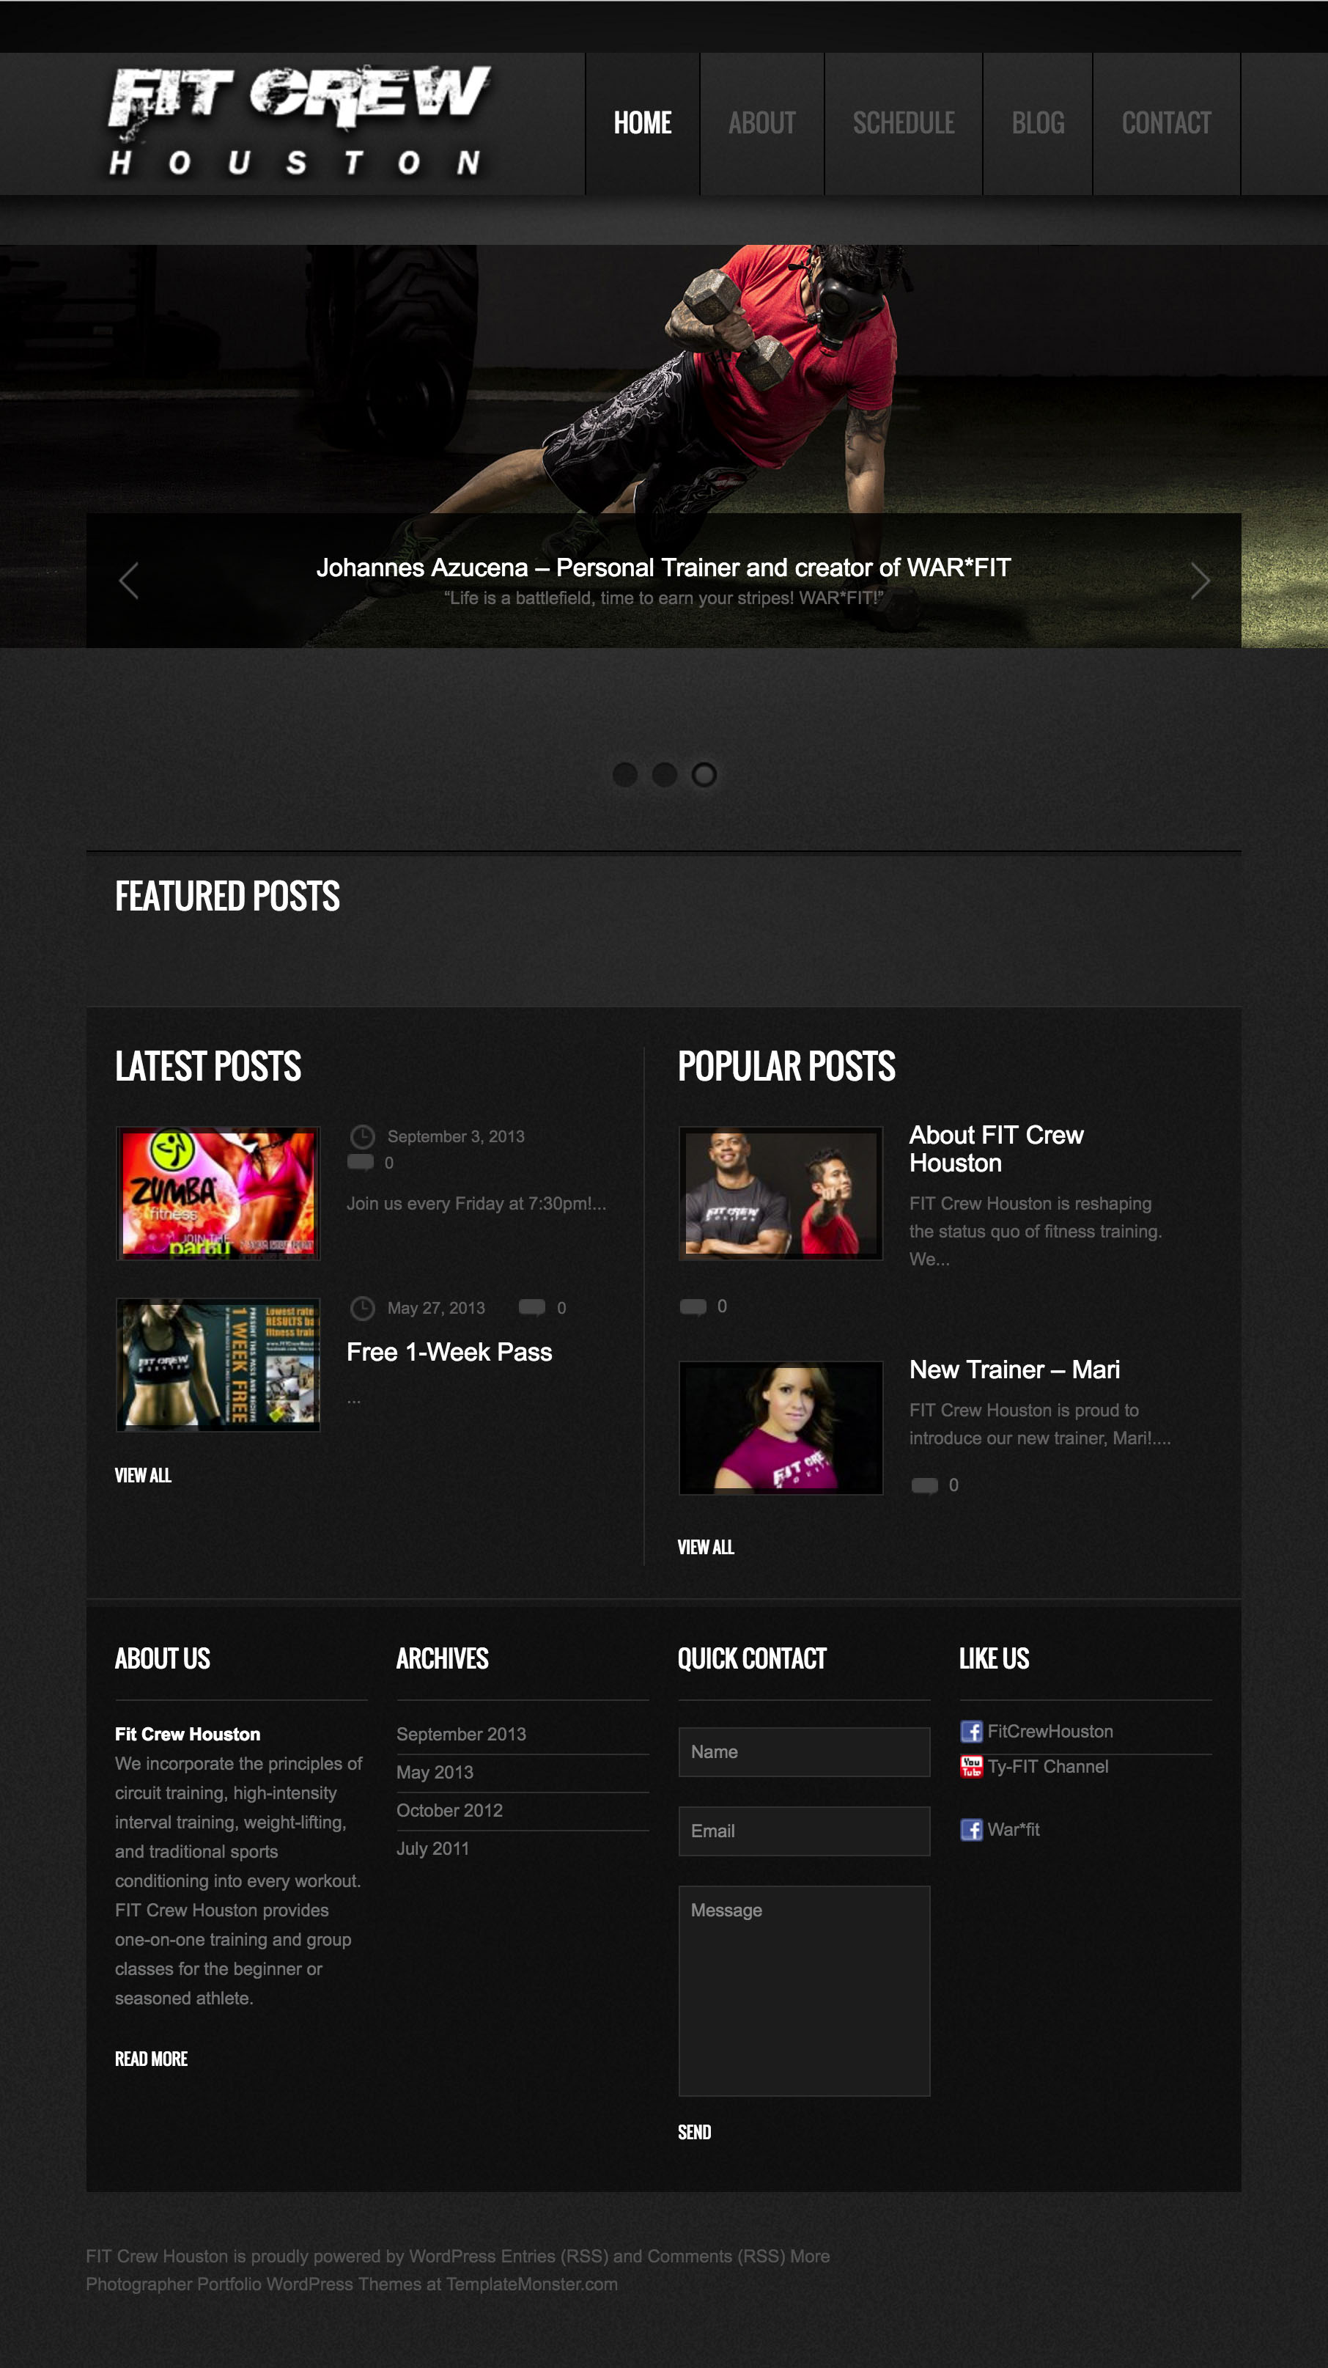Open War*fit Facebook link
The image size is (1328, 2368).
click(x=1014, y=1829)
